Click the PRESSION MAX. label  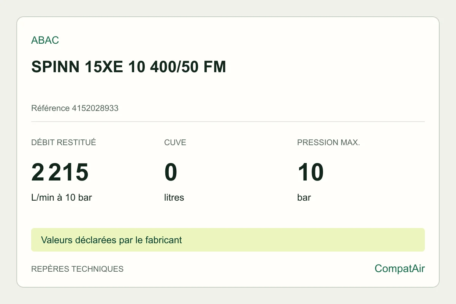tap(328, 142)
